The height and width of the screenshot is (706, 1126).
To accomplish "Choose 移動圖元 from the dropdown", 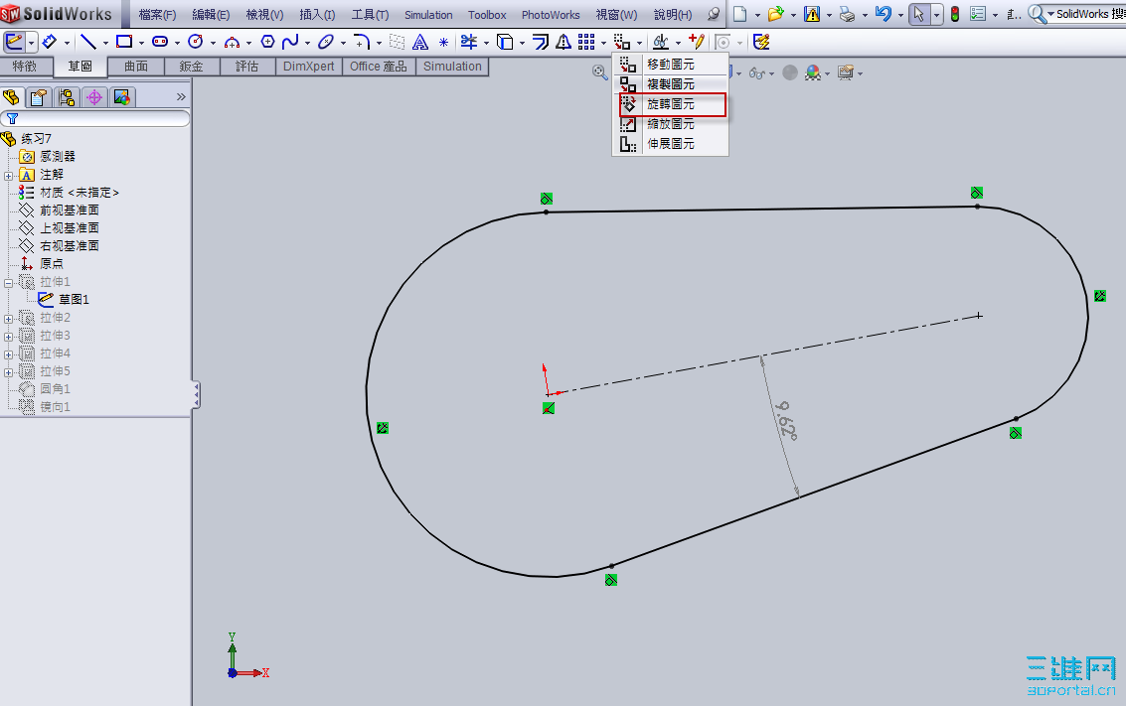I will 671,65.
